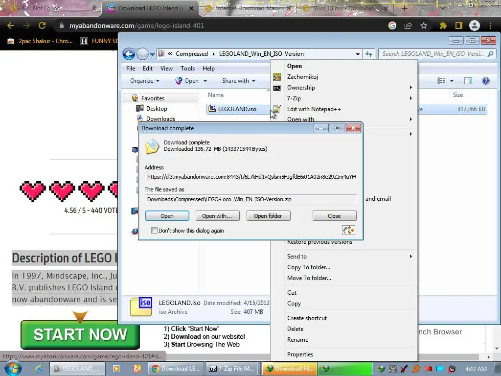Viewport: 501px width, 376px height.
Task: Click the first pink heart rating
Action: coord(33,191)
